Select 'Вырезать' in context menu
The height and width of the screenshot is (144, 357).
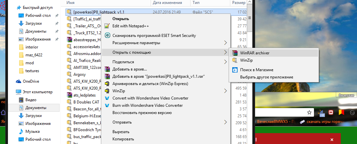point(121,132)
